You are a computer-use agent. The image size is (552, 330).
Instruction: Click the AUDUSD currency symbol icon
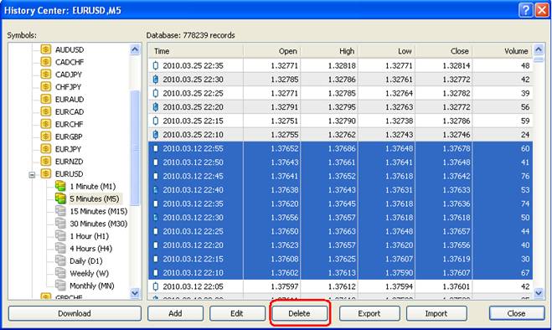46,49
